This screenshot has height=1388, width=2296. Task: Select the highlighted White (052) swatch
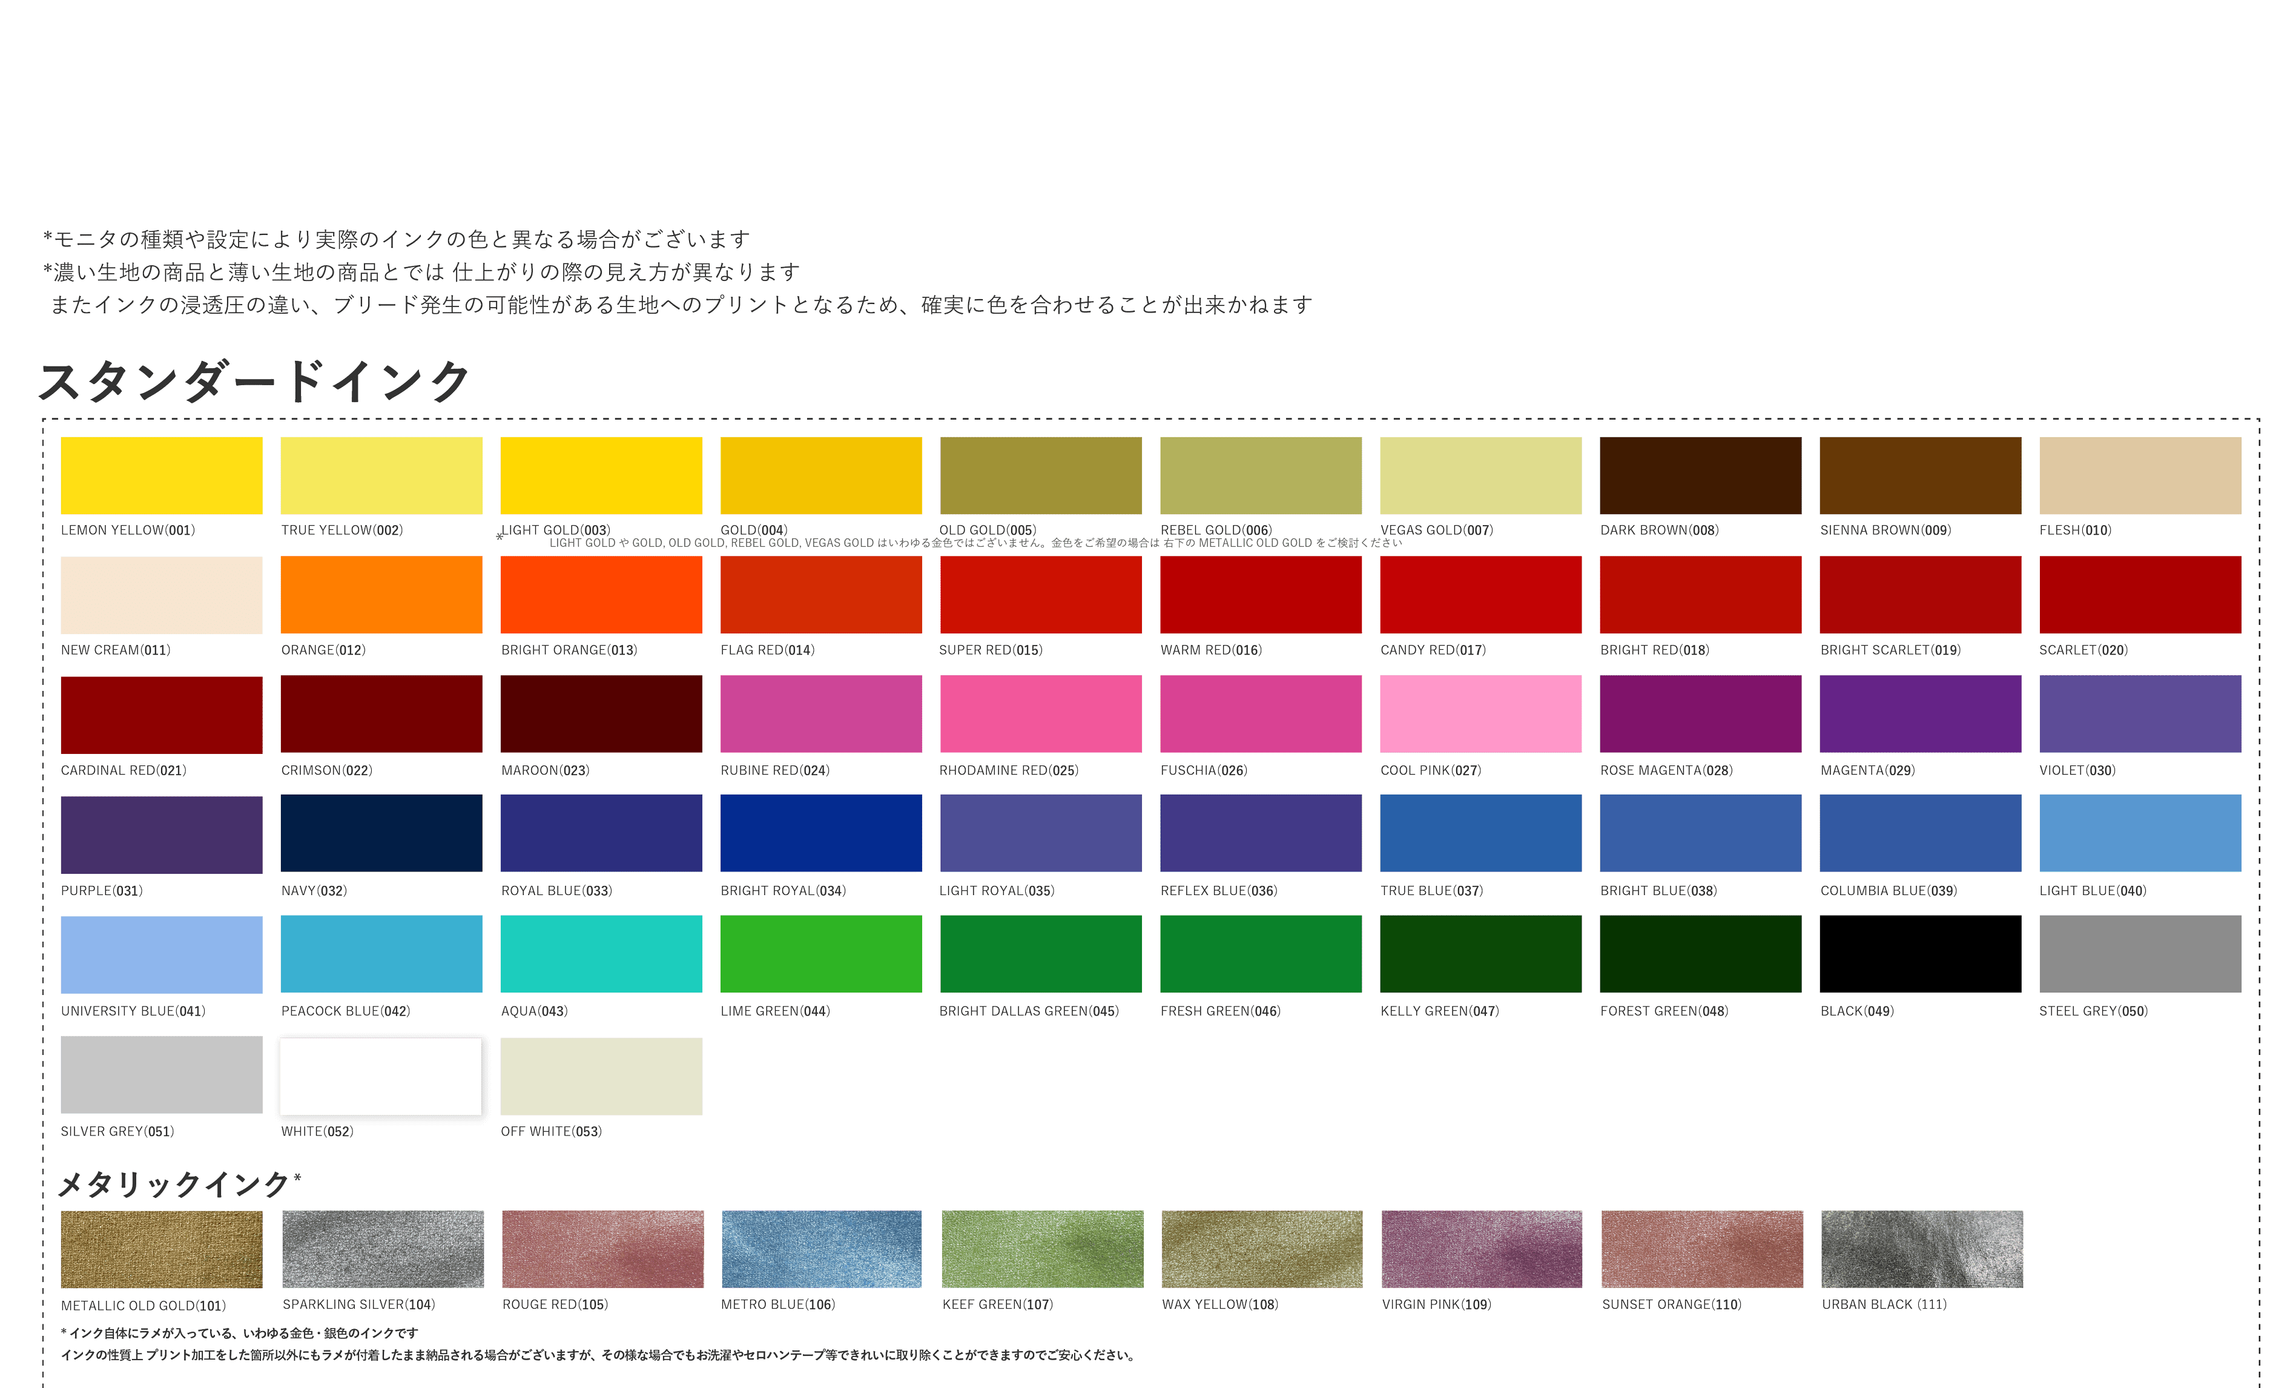pyautogui.click(x=381, y=1076)
